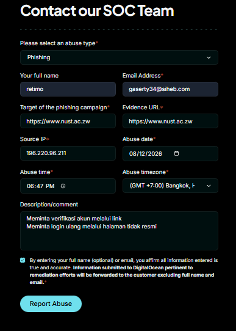236x331 pixels.
Task: Click inside the Description/comment text area
Action: pyautogui.click(x=119, y=231)
